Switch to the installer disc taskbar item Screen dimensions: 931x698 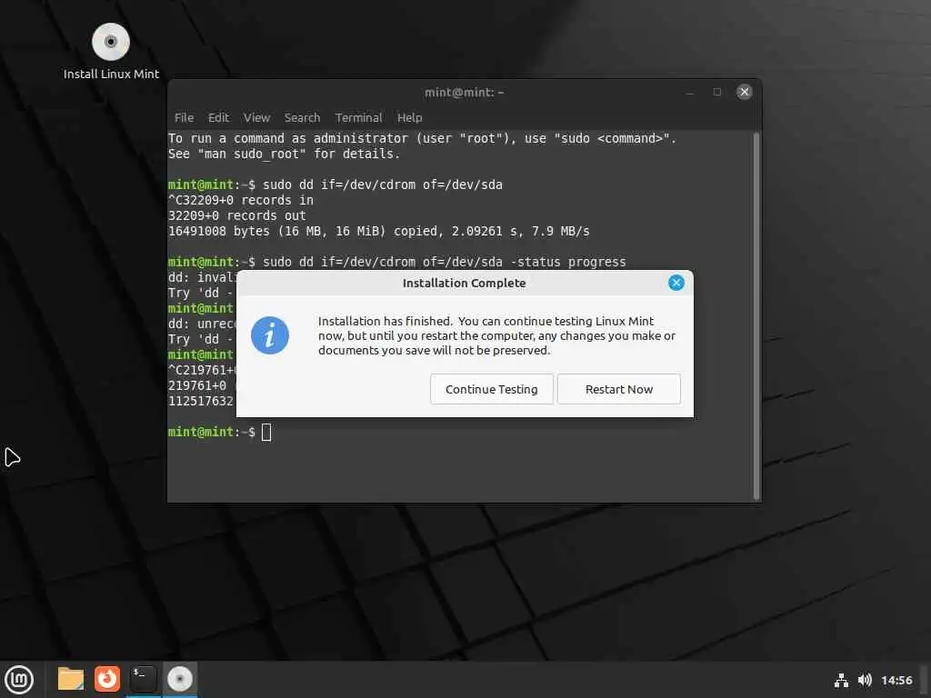(x=179, y=679)
